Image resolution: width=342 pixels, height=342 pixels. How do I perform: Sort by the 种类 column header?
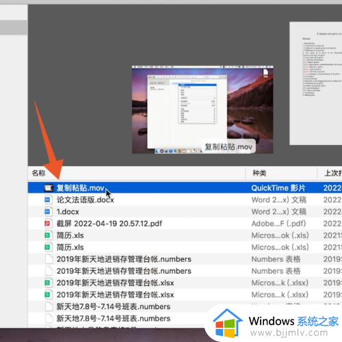point(259,173)
